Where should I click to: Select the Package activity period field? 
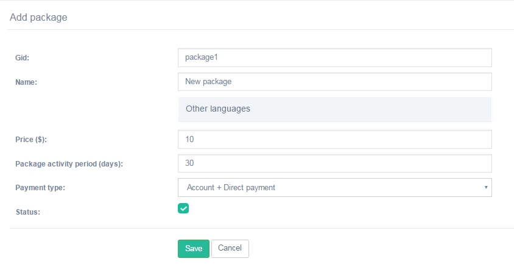(334, 163)
